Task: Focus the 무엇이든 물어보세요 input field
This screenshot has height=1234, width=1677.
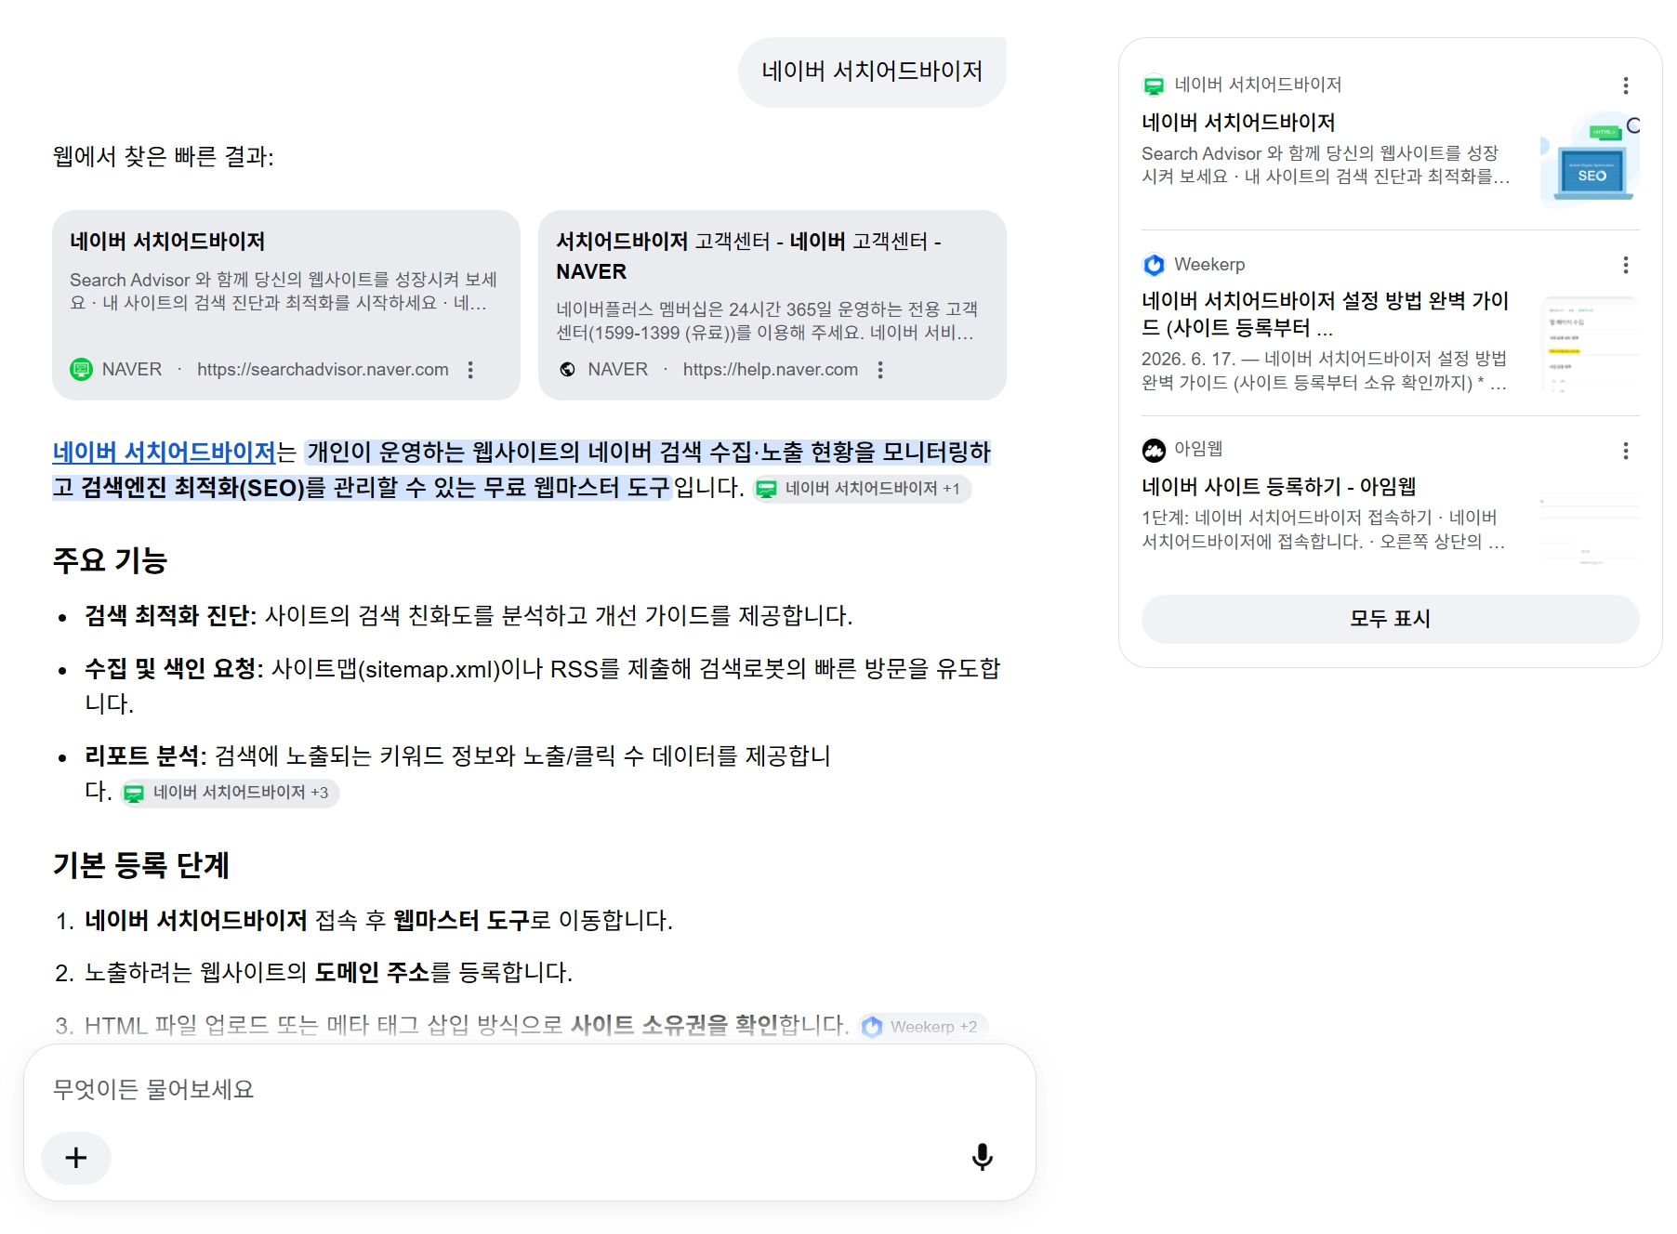Action: point(530,1089)
